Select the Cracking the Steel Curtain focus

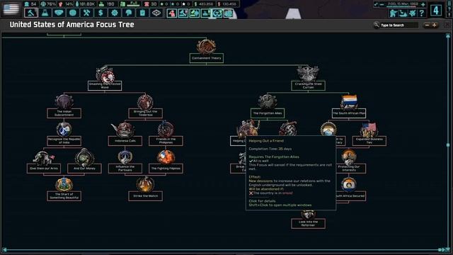tap(308, 86)
